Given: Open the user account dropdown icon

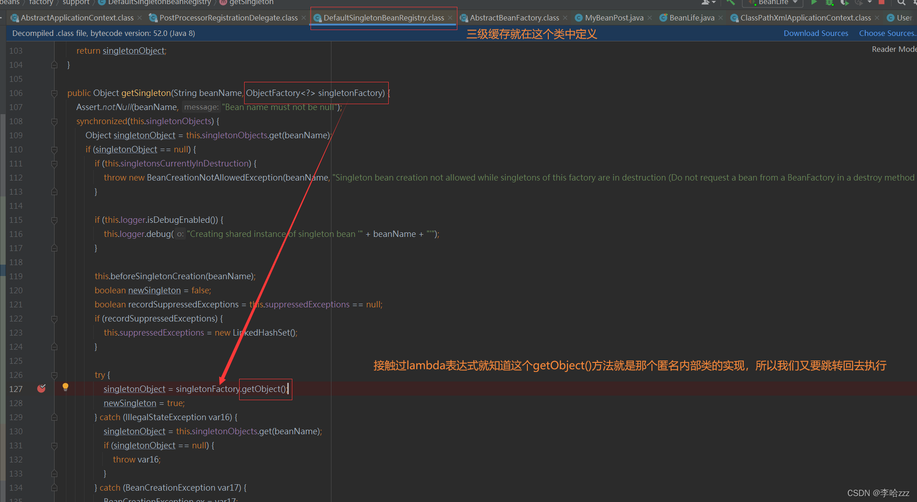Looking at the screenshot, I should [708, 2].
